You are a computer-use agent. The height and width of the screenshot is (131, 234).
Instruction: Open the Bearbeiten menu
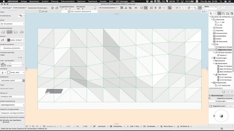[x=34, y=1]
